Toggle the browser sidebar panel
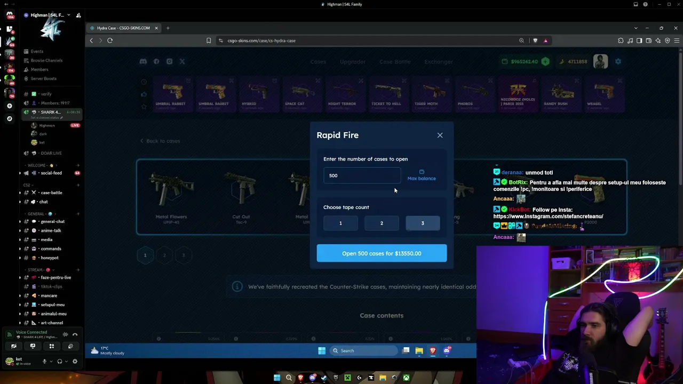 639,41
